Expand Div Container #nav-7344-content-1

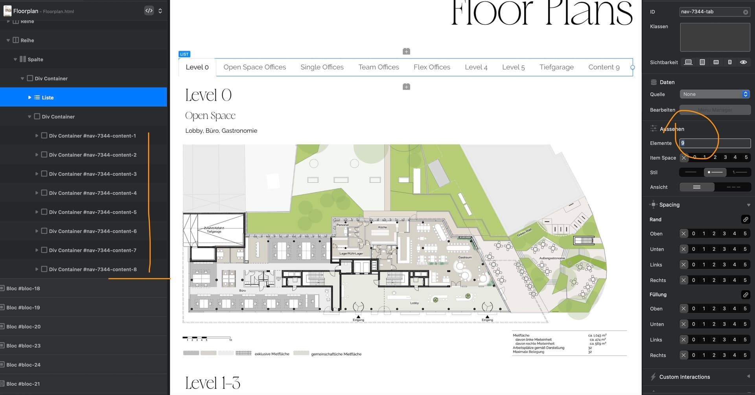[x=37, y=136]
